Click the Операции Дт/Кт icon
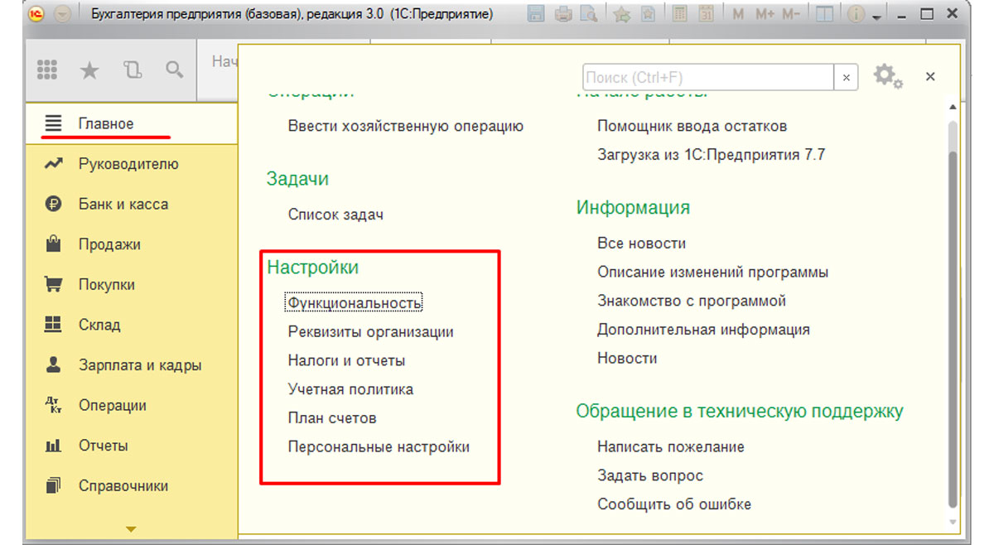Viewport: 994px width, 545px height. point(53,405)
